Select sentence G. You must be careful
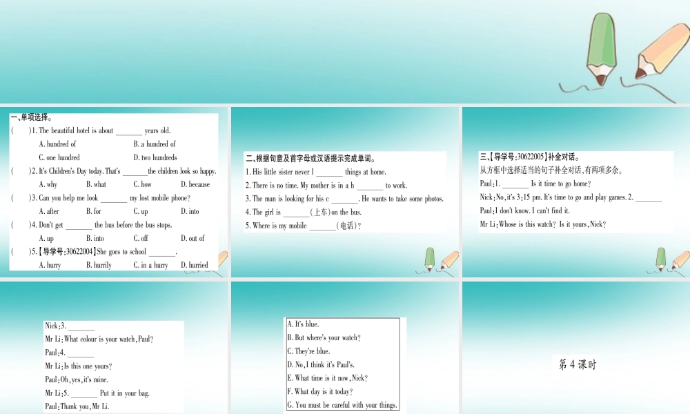 click(x=342, y=405)
